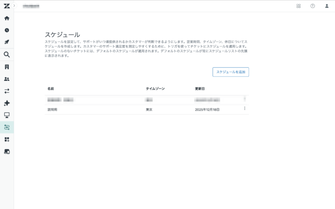
Task: Expand the sidebar with the chevron arrow
Action: pos(14,6)
